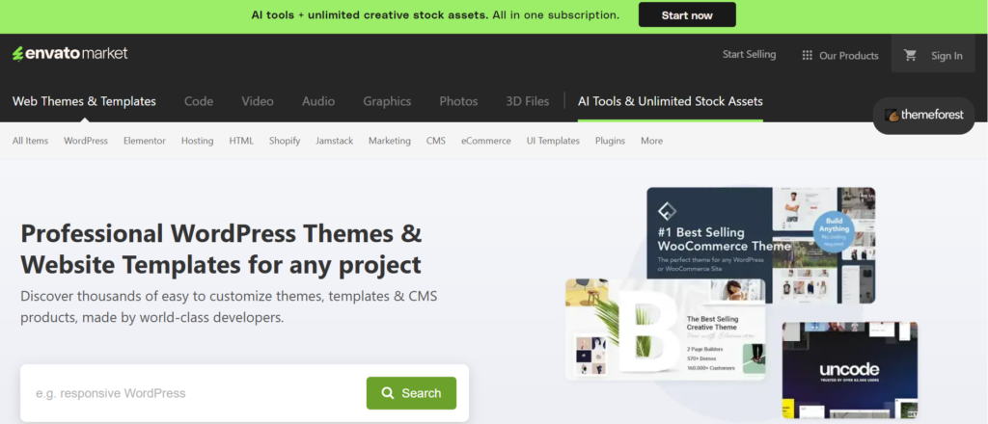
Task: Click the magnifier Search button
Action: (411, 393)
